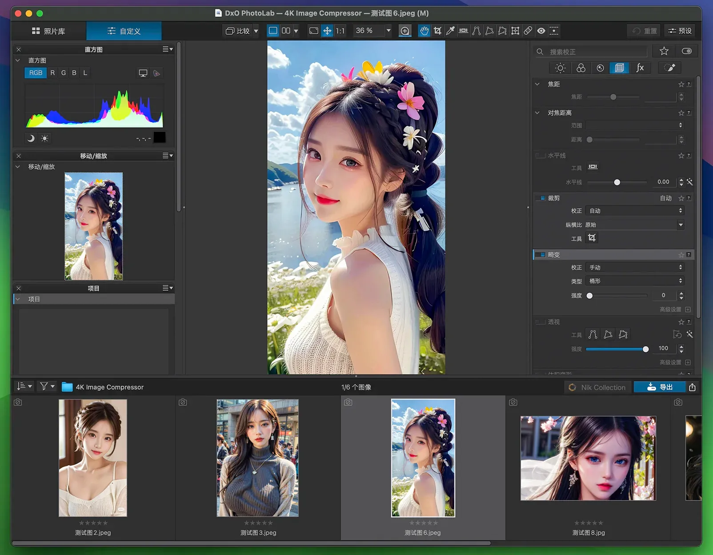Click the 导出 export button
Image resolution: width=713 pixels, height=555 pixels.
tap(660, 387)
